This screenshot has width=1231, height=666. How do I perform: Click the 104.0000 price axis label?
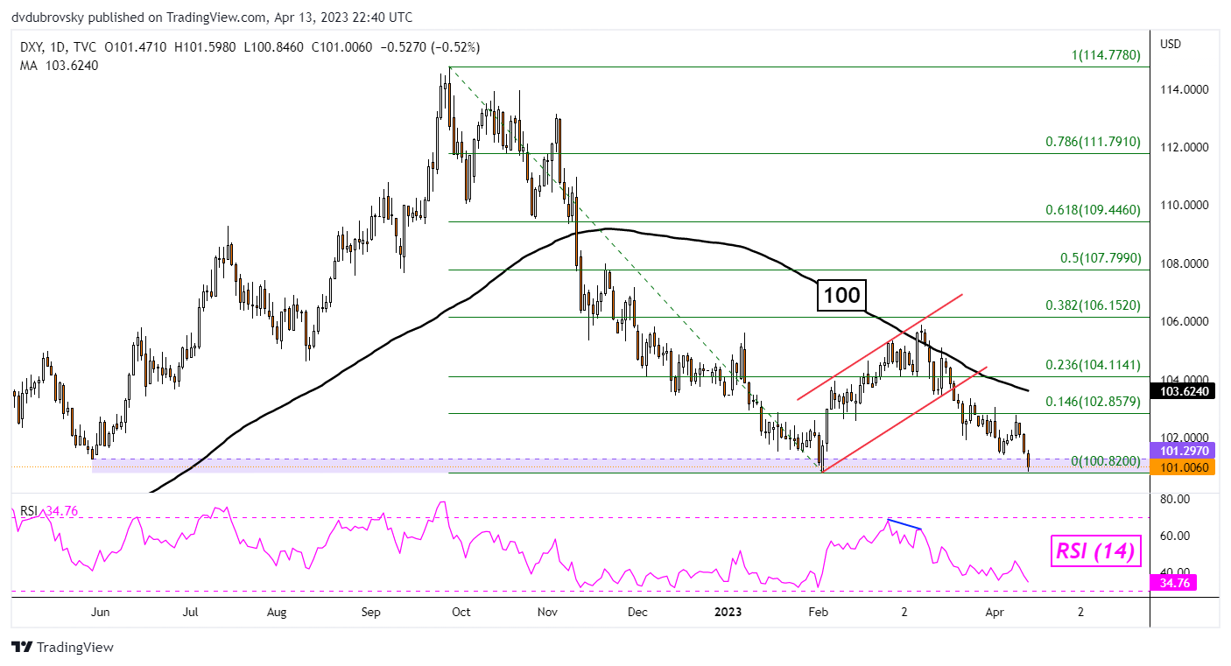tap(1186, 379)
